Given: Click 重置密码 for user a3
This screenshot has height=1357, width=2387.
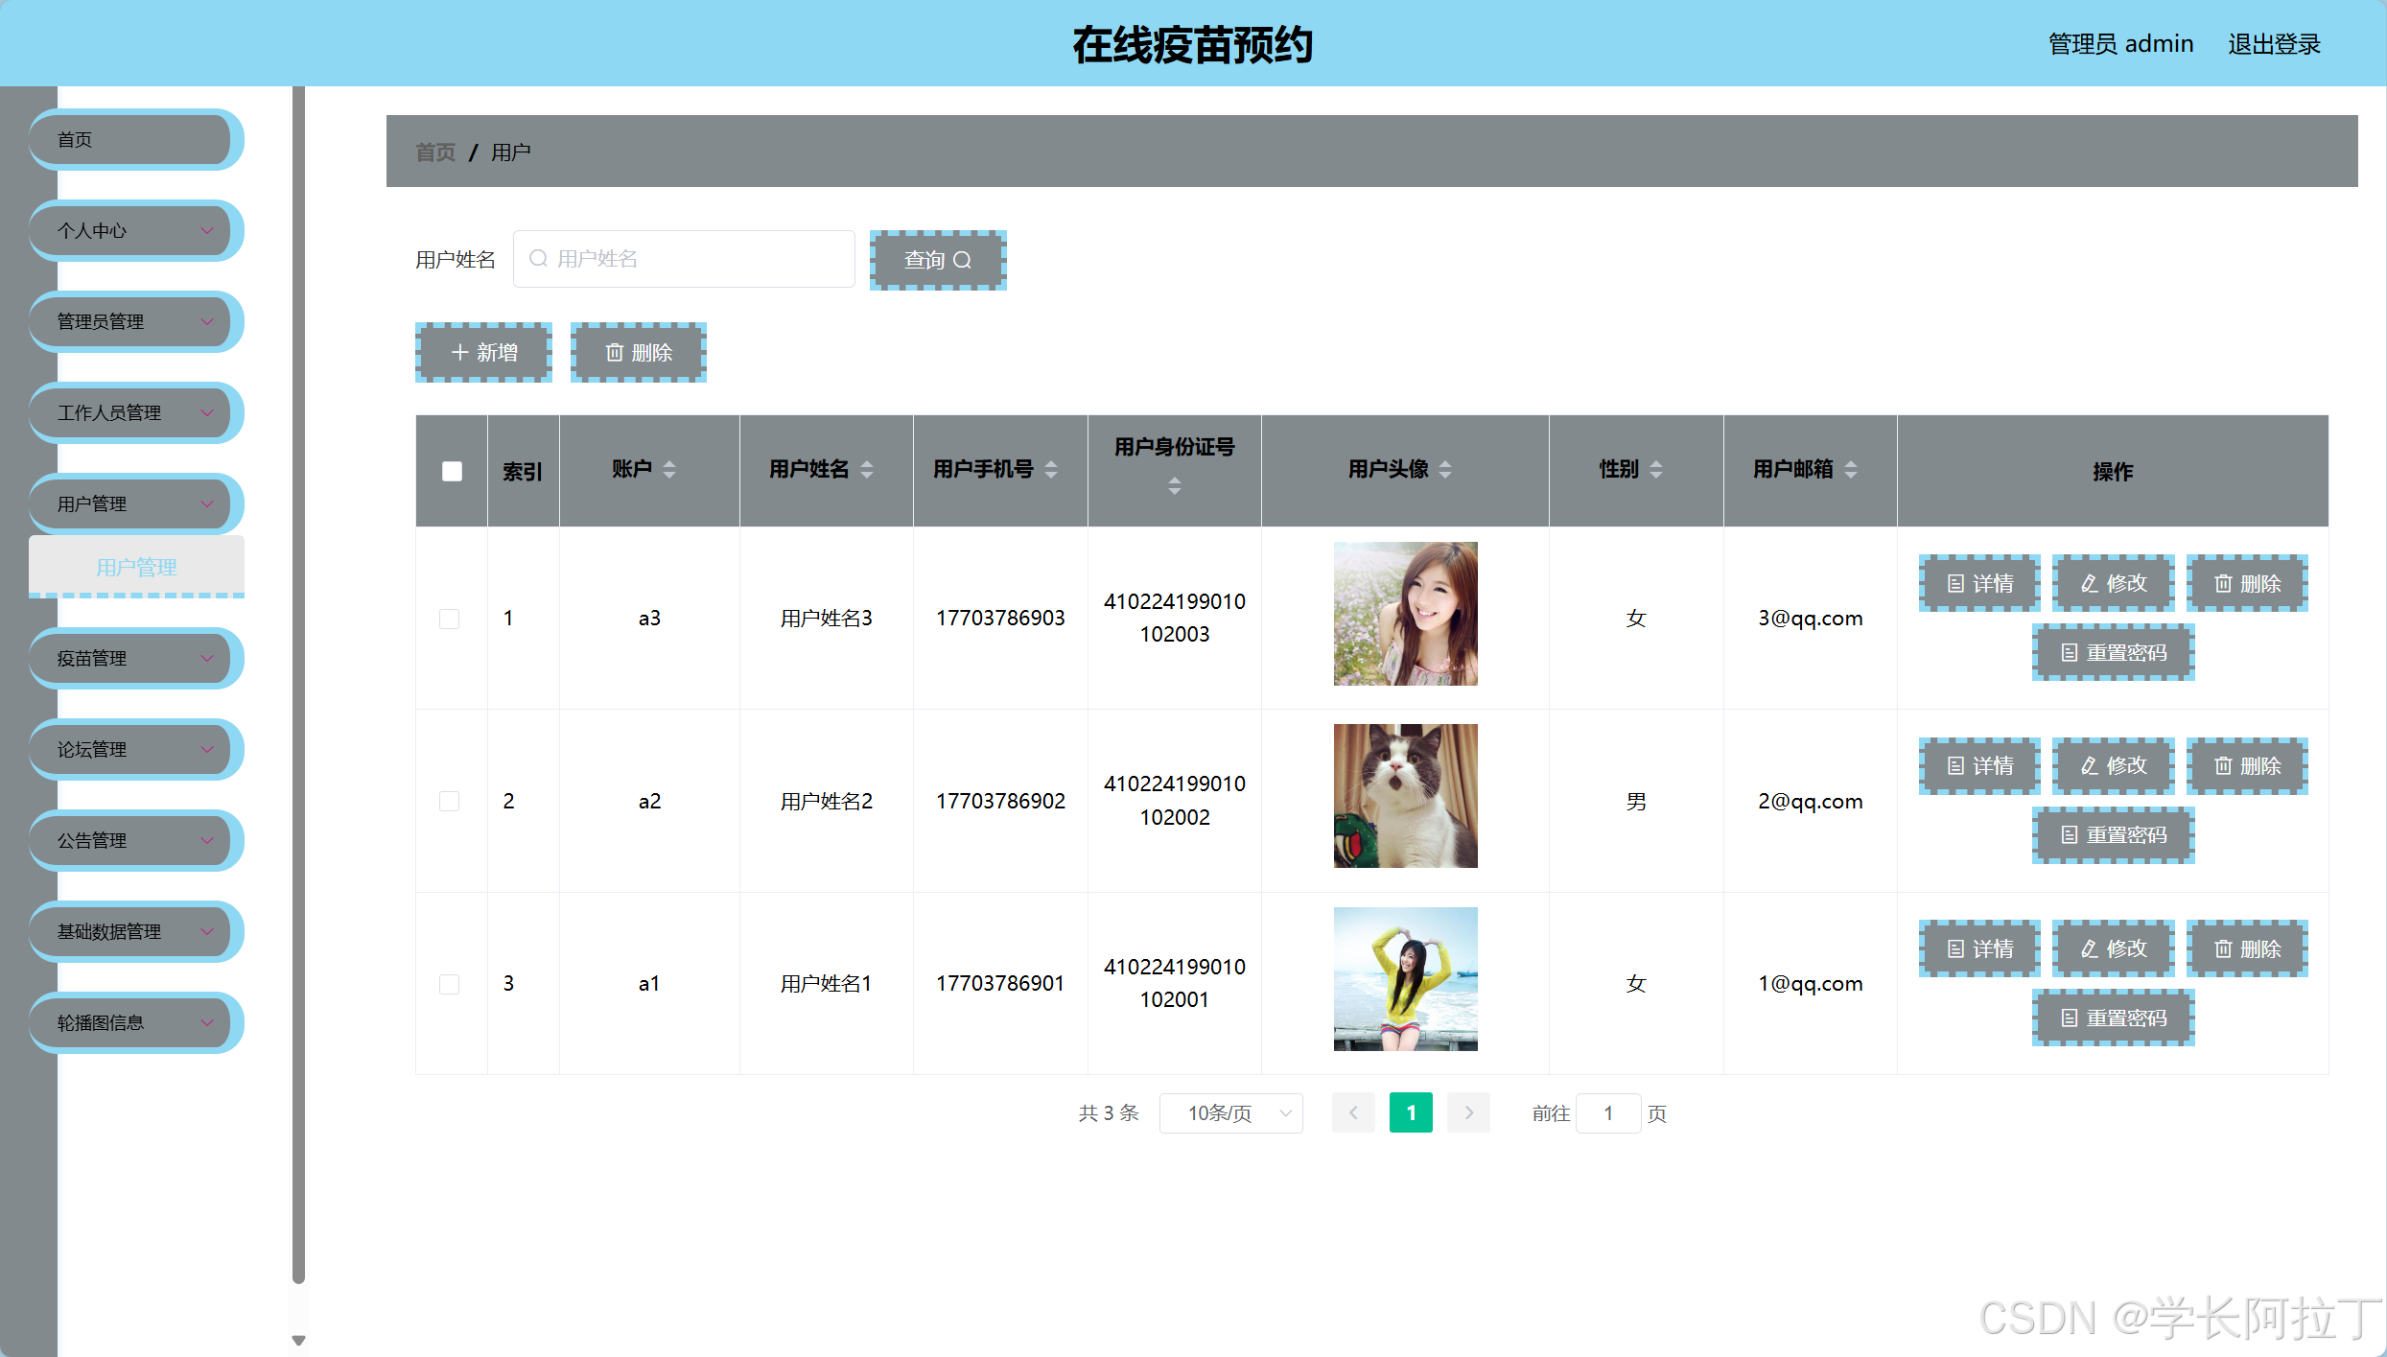Looking at the screenshot, I should pyautogui.click(x=2113, y=652).
